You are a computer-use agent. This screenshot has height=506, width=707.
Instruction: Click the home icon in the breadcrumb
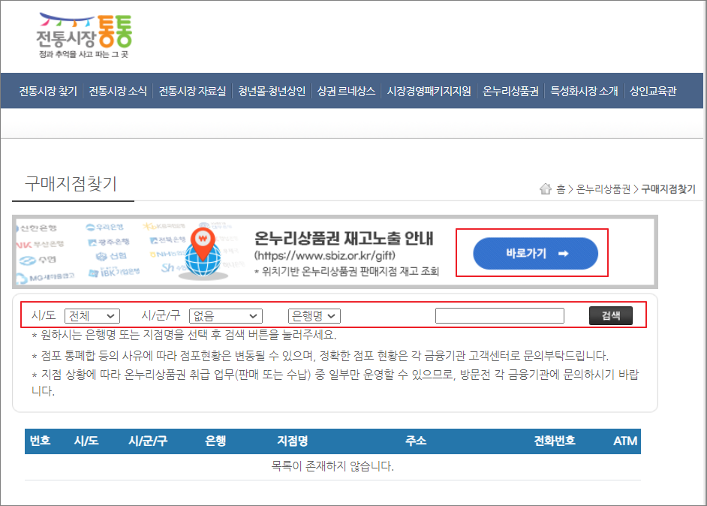click(546, 188)
